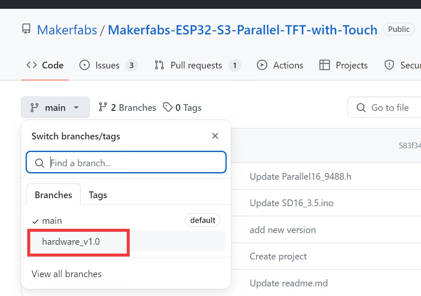Open View all branches link

(x=67, y=274)
